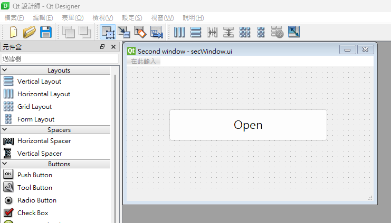Open the 檢視(V) menu
Viewport: 391px width, 223px height.
103,18
